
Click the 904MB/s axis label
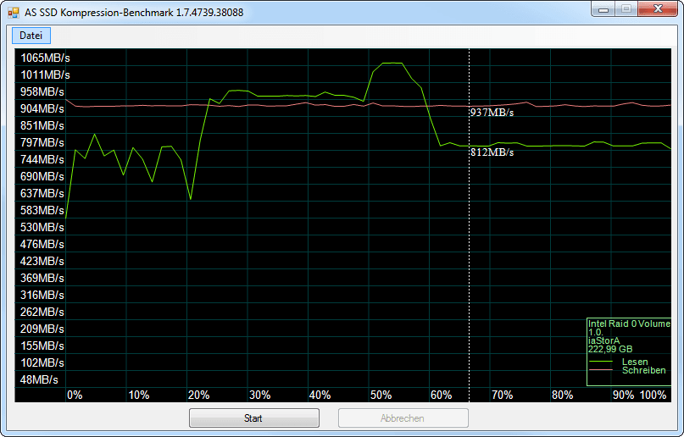coord(42,109)
